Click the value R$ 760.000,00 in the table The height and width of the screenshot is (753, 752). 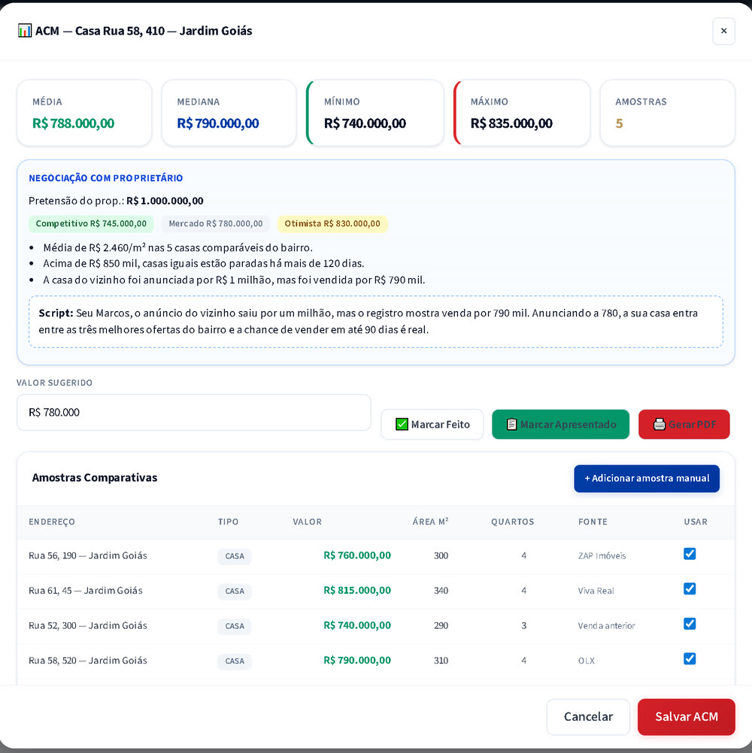[x=357, y=555]
